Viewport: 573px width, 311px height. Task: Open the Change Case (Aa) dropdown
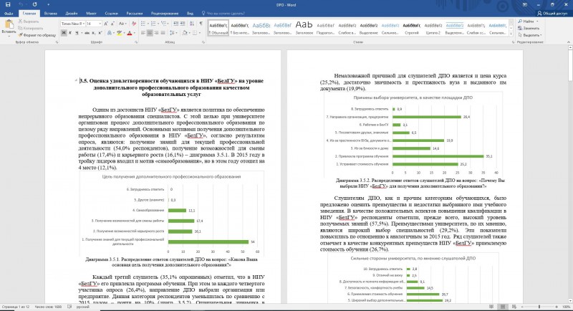122,24
